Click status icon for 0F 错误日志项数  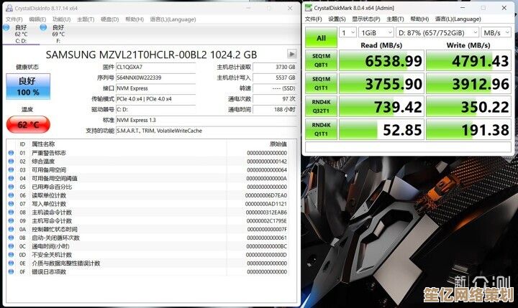[x=12, y=271]
